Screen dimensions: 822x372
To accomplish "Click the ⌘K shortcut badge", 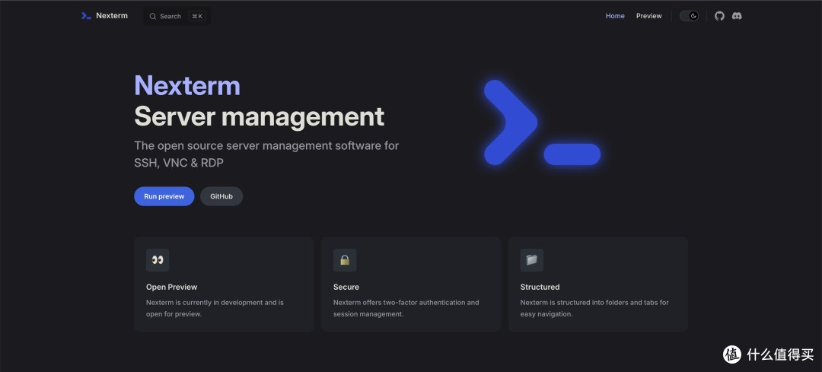I will (x=197, y=16).
